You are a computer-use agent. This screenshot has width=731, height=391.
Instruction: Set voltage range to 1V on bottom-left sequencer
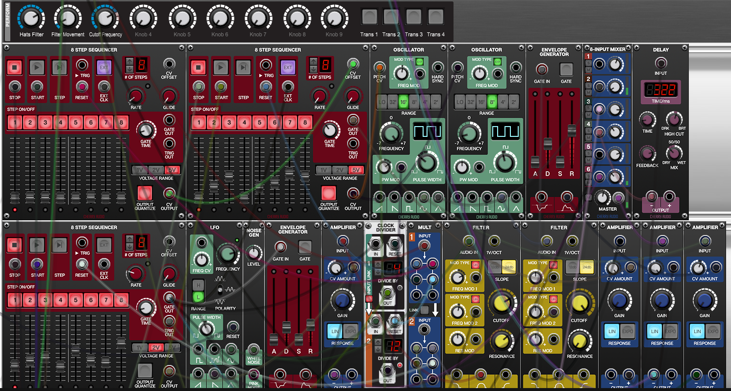click(140, 347)
